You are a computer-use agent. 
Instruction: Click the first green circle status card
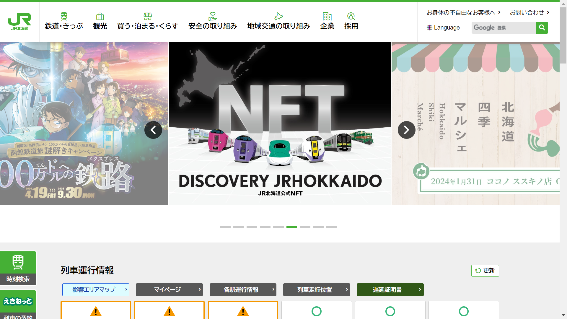[317, 310]
